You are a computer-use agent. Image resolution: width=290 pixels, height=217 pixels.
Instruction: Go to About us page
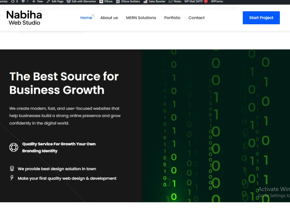[x=109, y=18]
